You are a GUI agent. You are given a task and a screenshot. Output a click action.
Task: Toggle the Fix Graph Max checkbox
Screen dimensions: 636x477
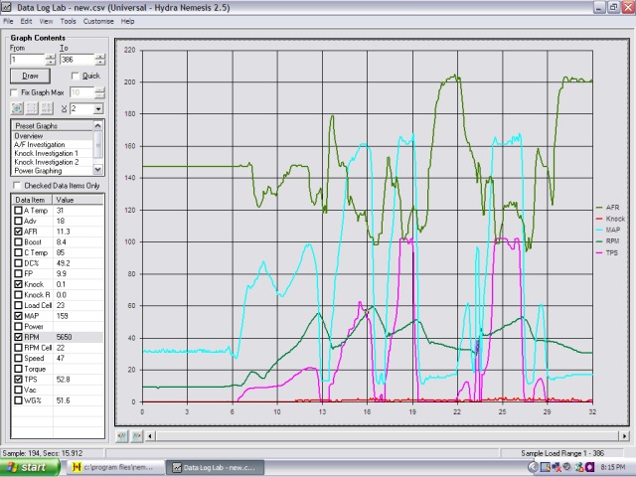coord(15,92)
